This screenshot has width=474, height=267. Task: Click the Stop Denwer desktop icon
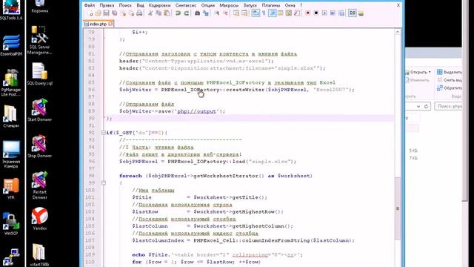pos(39,146)
